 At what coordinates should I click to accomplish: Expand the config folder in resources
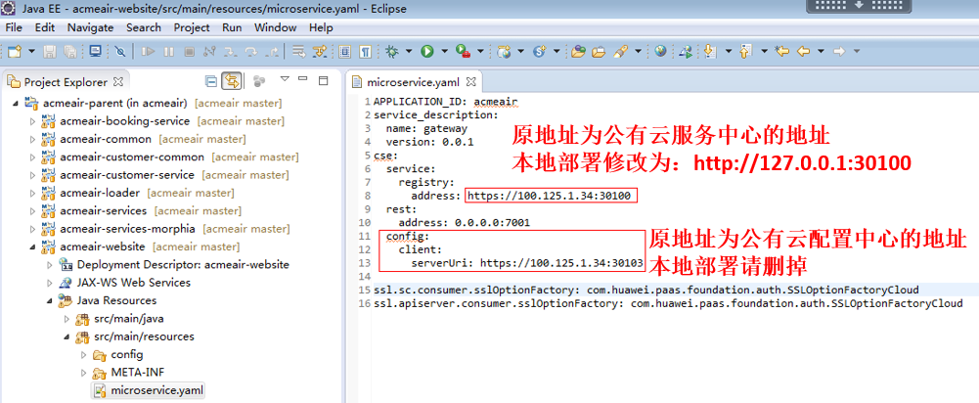[x=82, y=354]
